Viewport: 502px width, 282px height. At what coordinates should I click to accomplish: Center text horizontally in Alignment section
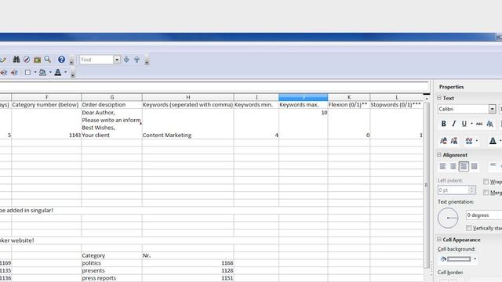tap(453, 166)
